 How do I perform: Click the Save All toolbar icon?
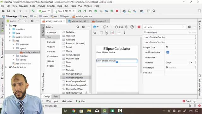tap(9, 11)
